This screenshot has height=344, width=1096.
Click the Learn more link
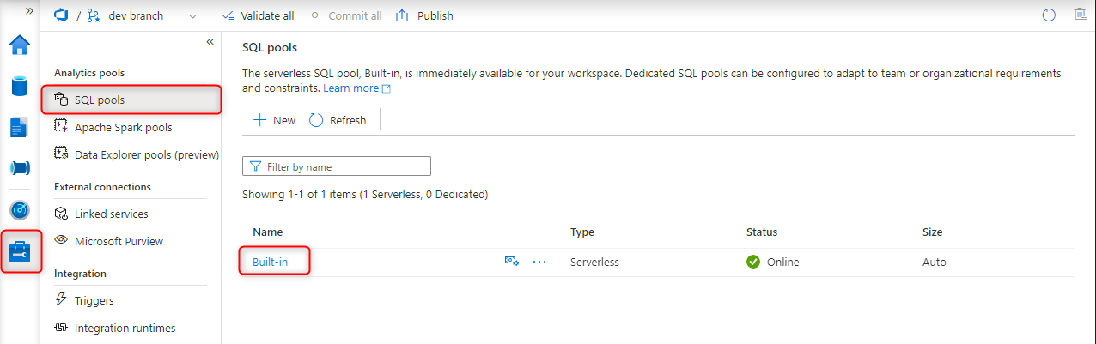pyautogui.click(x=356, y=88)
